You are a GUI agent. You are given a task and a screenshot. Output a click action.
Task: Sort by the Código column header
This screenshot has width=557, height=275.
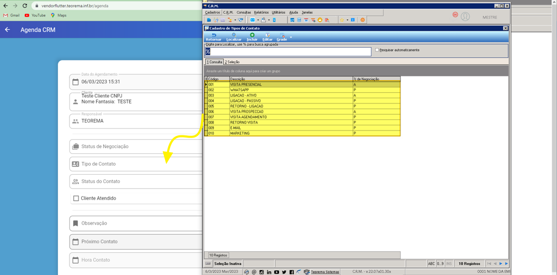(x=218, y=79)
